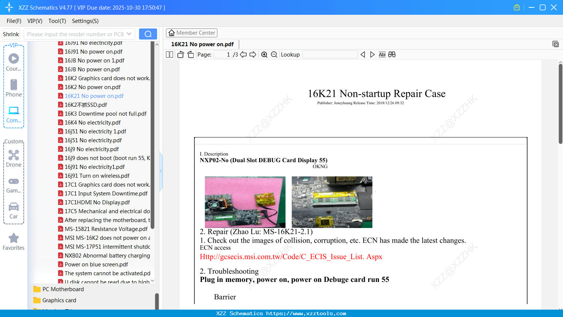Open 16K3 Downtime pool not full.pdf
Image resolution: width=563 pixels, height=317 pixels.
102,114
